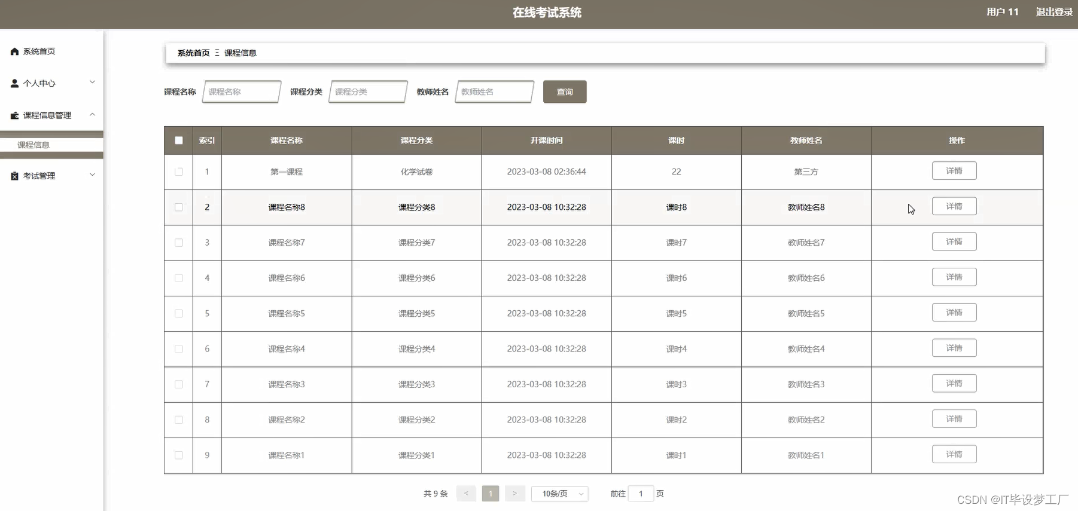The width and height of the screenshot is (1078, 511).
Task: Open 详情 for 课程名称8 row
Action: click(954, 206)
